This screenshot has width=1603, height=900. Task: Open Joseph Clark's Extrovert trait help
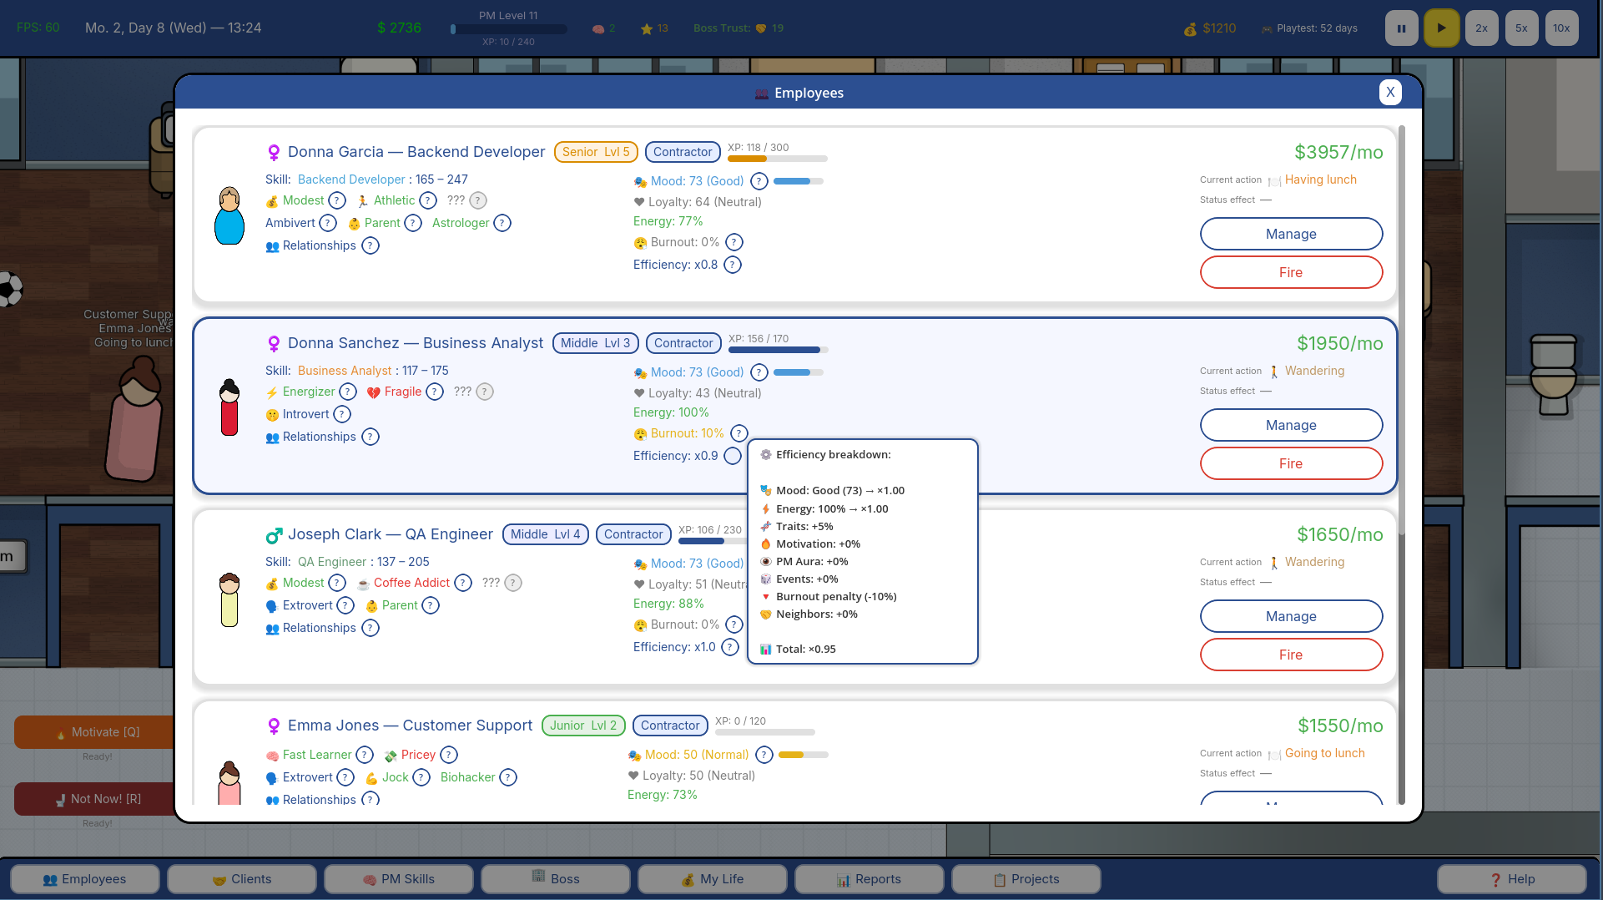tap(345, 605)
